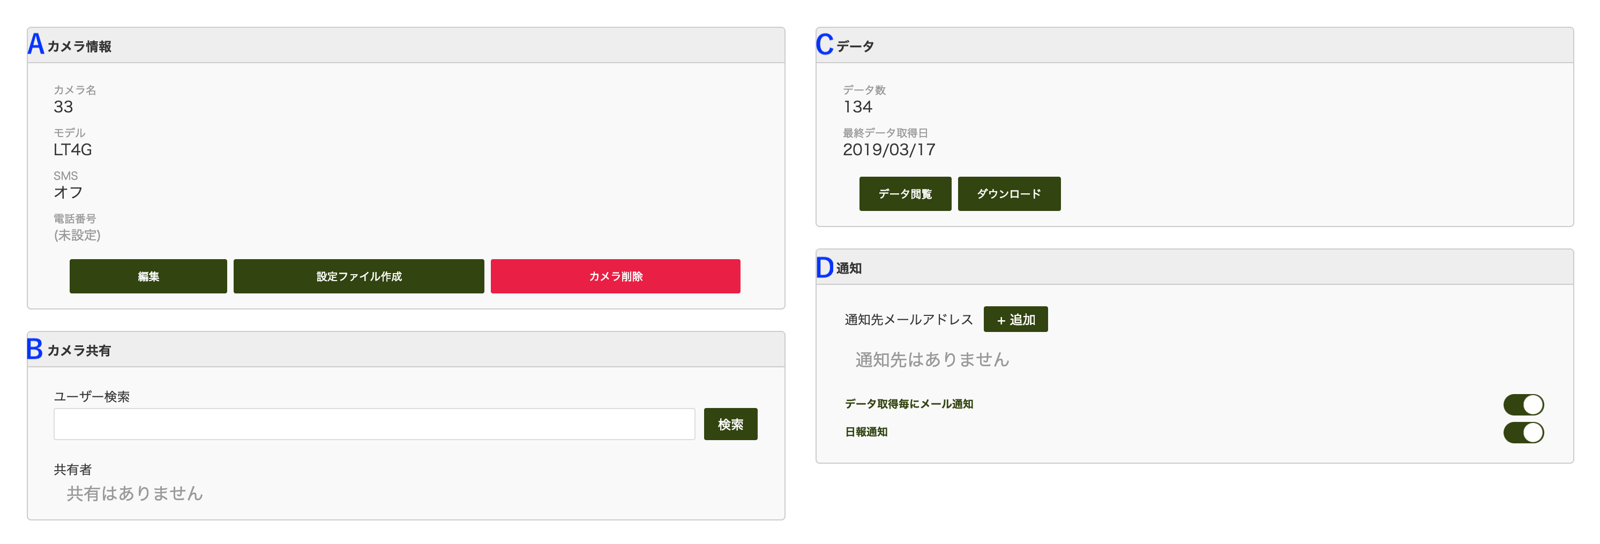The width and height of the screenshot is (1600, 544).
Task: Click the 編集 button
Action: [148, 276]
